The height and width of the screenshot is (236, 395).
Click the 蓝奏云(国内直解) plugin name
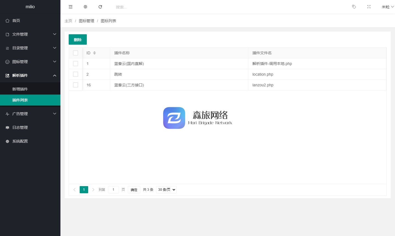click(129, 64)
